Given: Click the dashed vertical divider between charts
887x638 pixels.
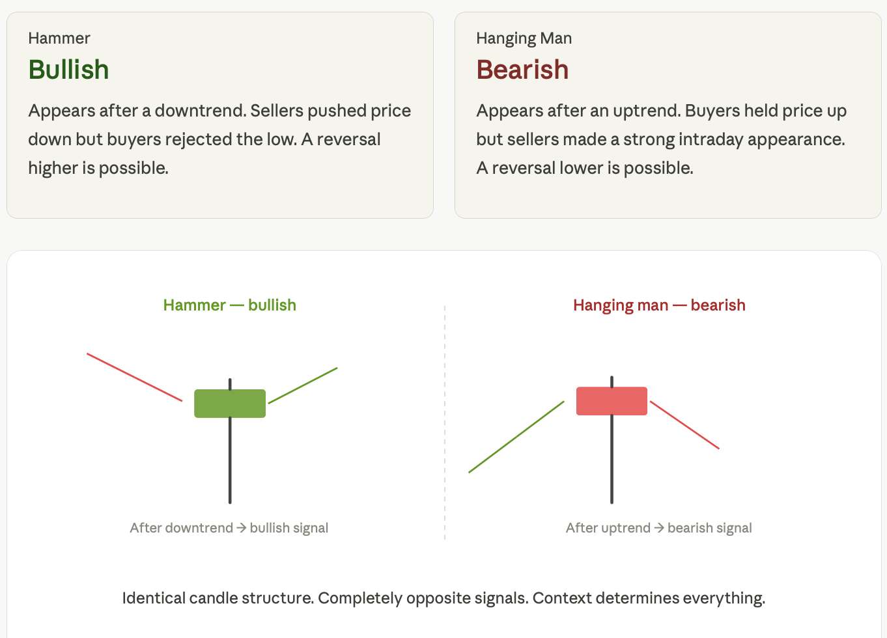Looking at the screenshot, I should point(445,422).
